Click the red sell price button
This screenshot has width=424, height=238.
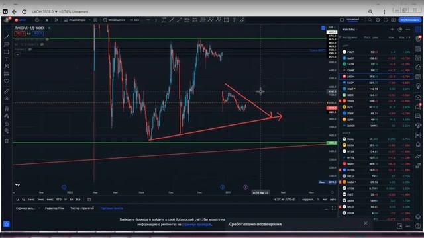click(x=20, y=34)
